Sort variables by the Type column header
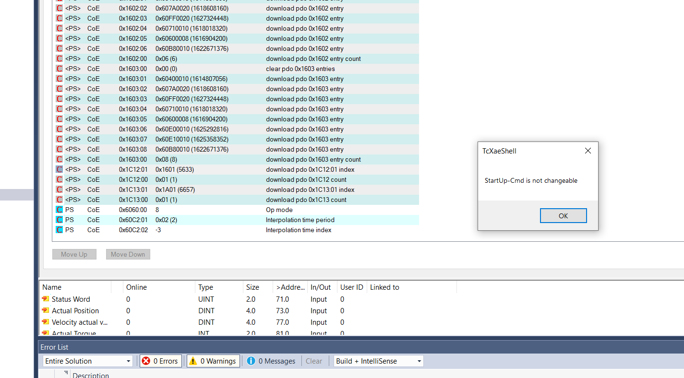This screenshot has height=378, width=684. (205, 287)
